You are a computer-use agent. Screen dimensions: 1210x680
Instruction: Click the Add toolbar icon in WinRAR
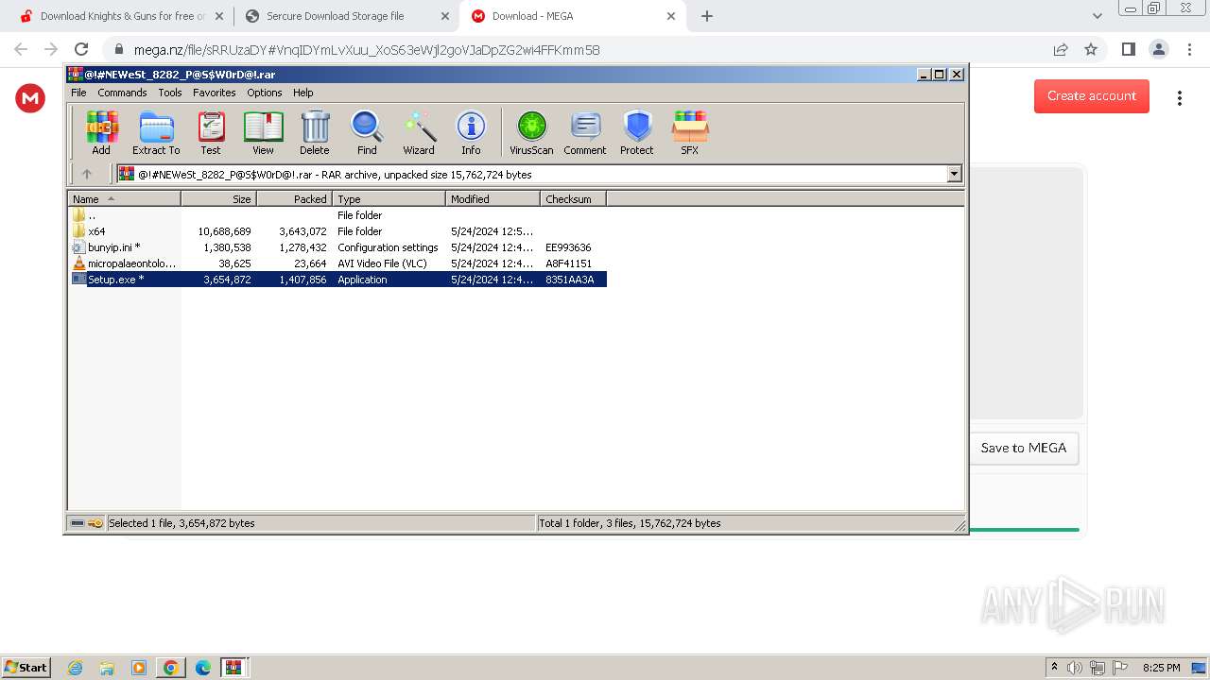101,132
